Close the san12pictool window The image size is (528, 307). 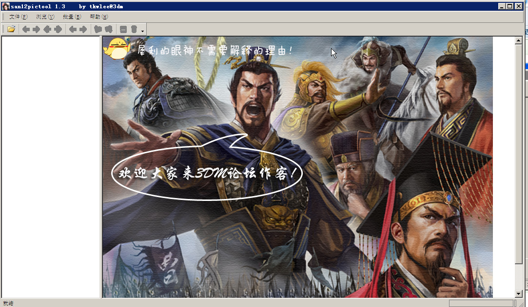pos(519,6)
